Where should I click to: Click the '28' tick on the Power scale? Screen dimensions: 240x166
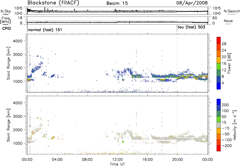point(224,44)
